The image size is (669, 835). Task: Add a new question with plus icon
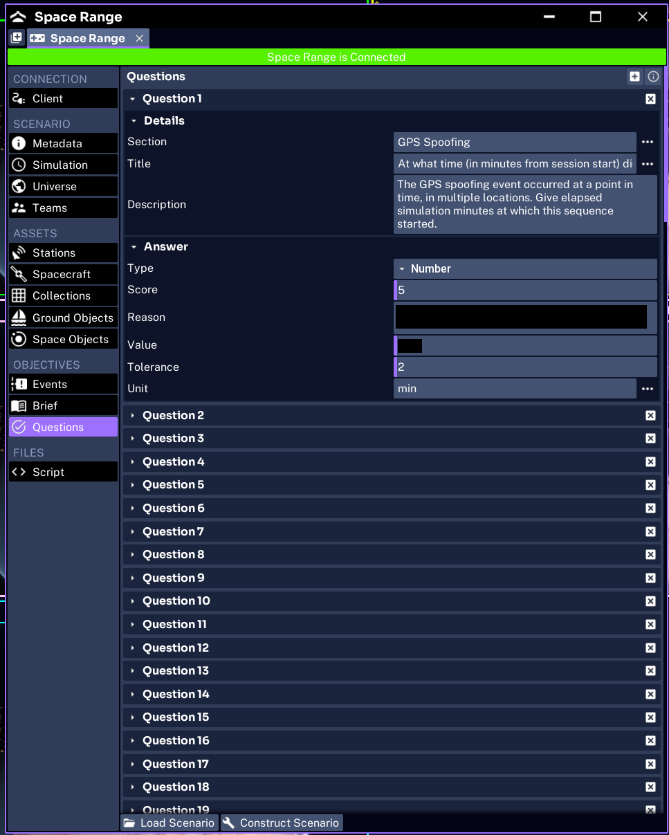tap(634, 77)
